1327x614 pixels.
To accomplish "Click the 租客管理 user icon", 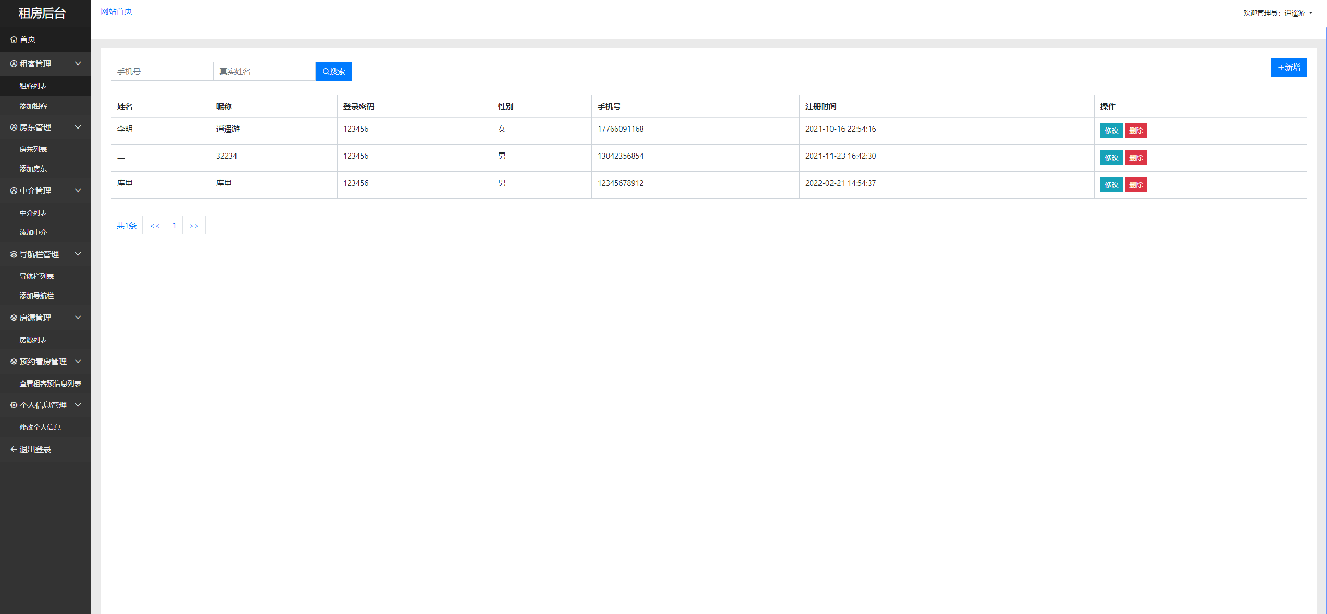I will [14, 63].
